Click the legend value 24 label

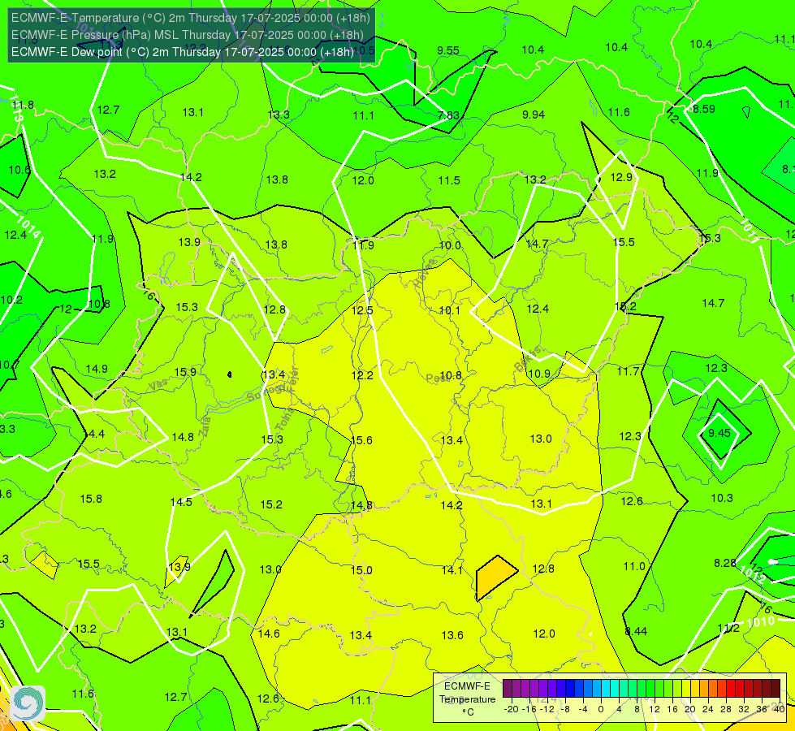[708, 709]
